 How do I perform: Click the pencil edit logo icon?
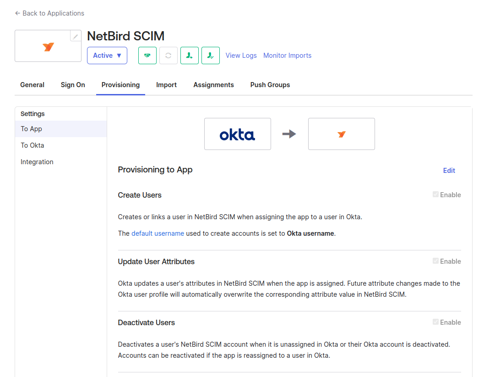point(76,36)
